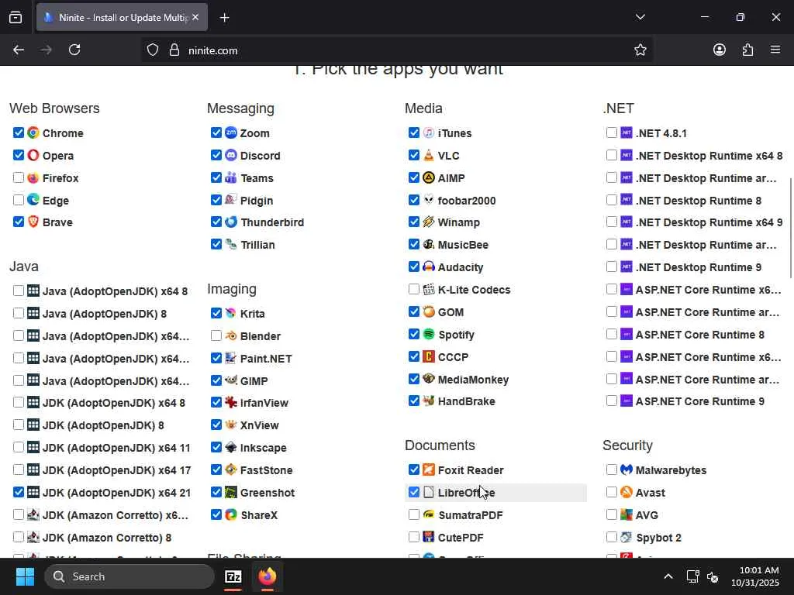The height and width of the screenshot is (595, 794).
Task: Click the taskbar Search box
Action: point(129,576)
